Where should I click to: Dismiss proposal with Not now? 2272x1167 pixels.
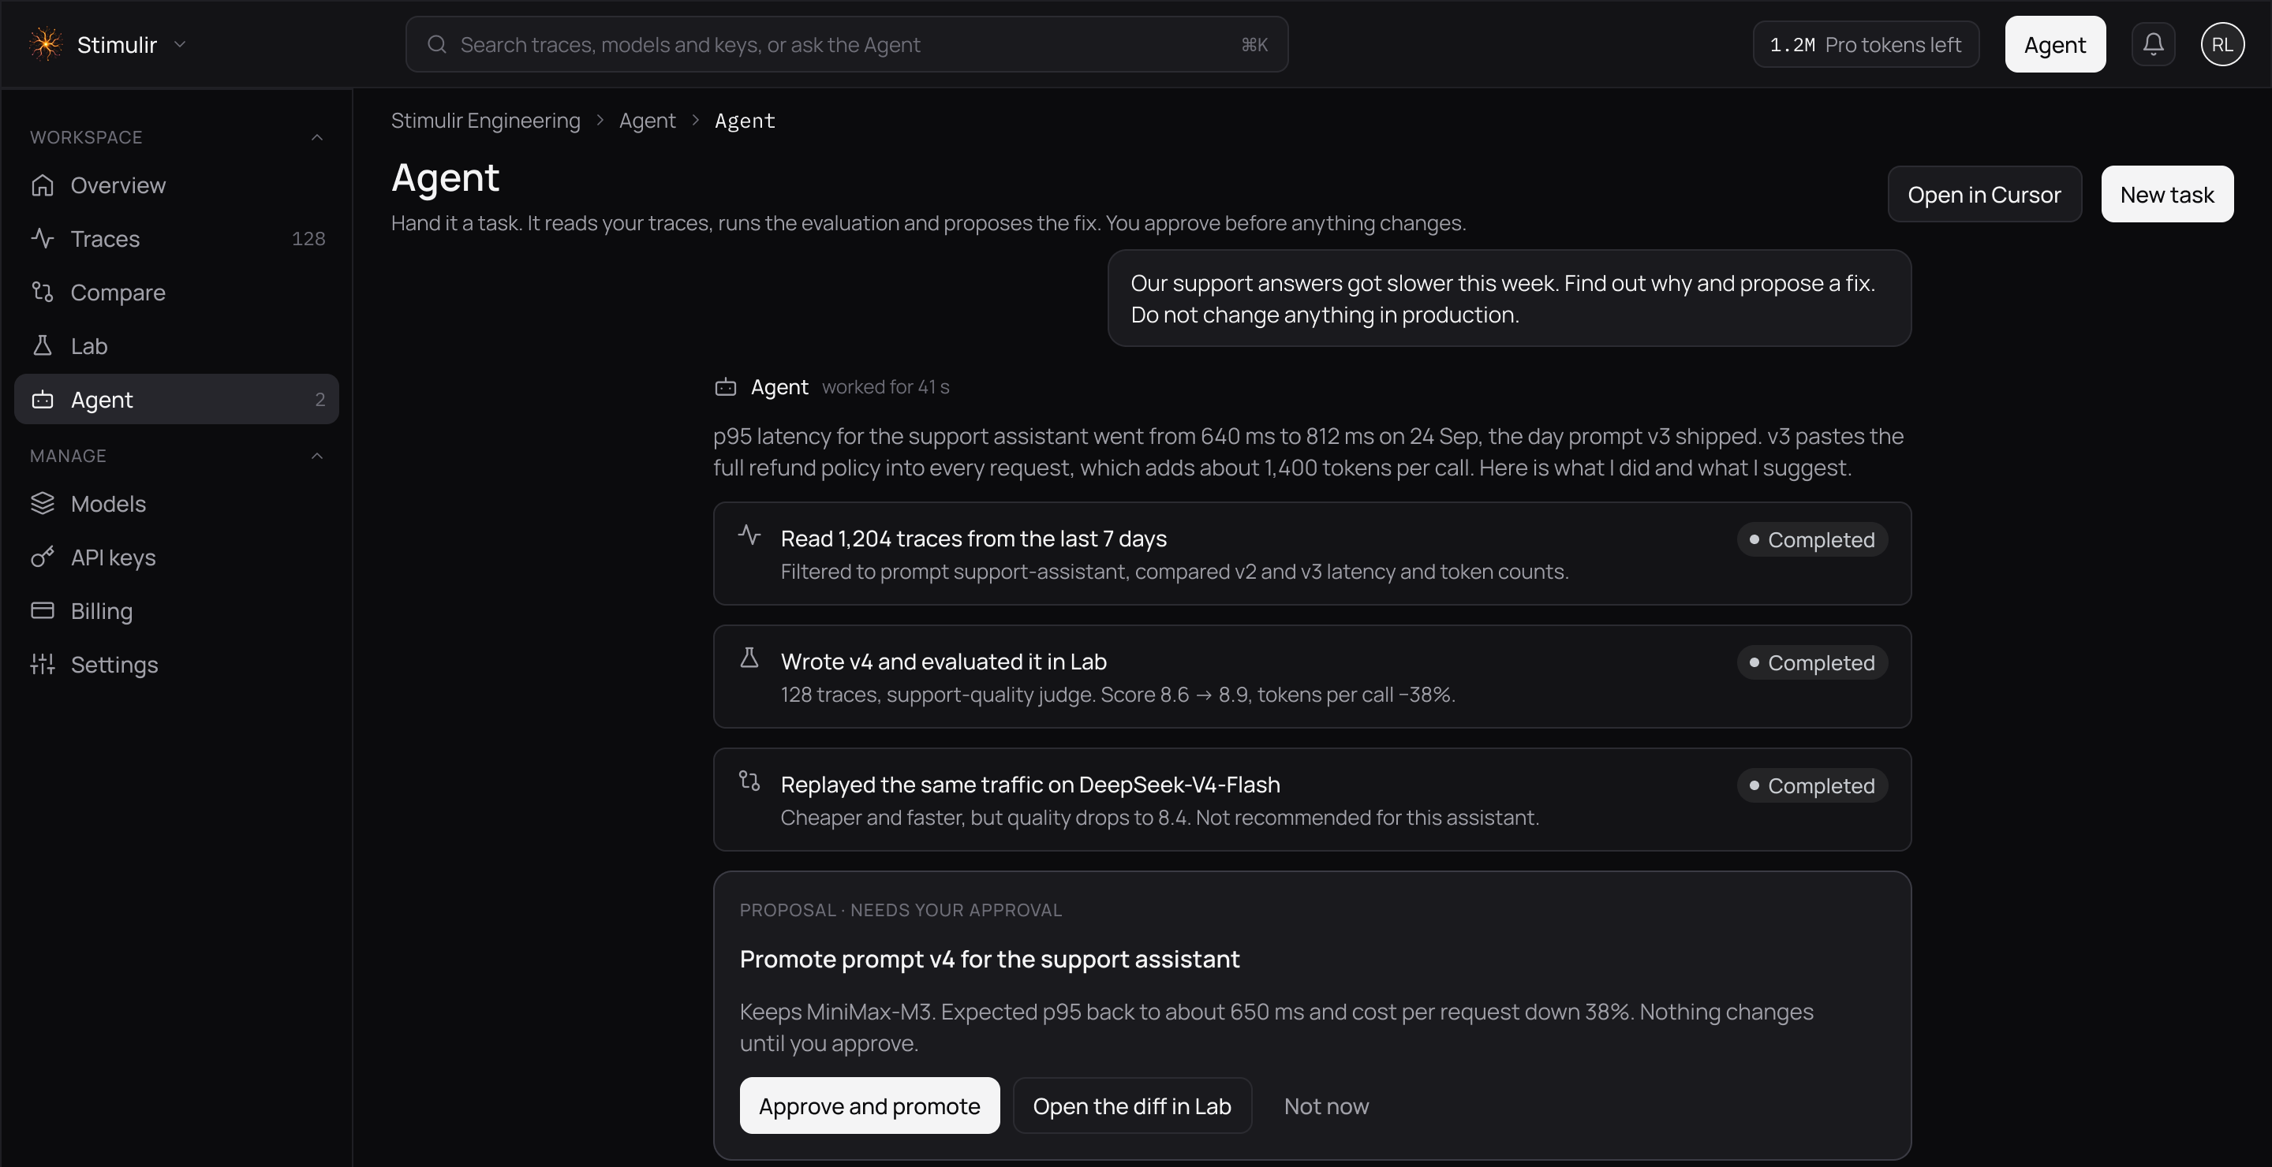click(1325, 1105)
